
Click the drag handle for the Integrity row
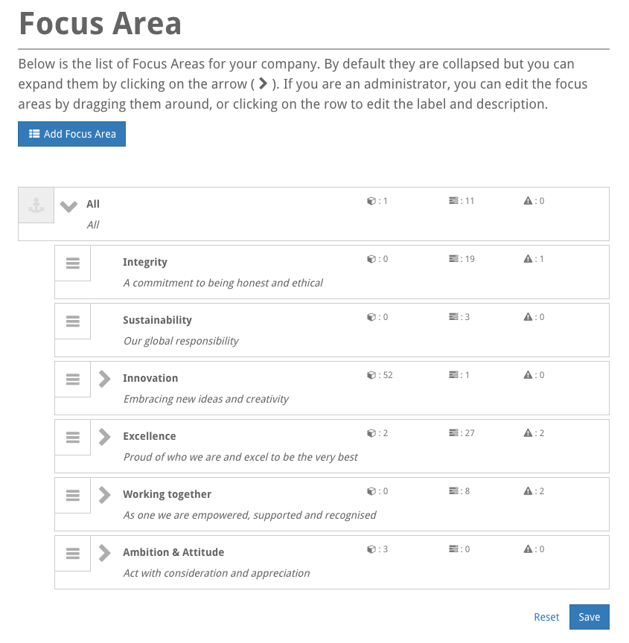[72, 263]
